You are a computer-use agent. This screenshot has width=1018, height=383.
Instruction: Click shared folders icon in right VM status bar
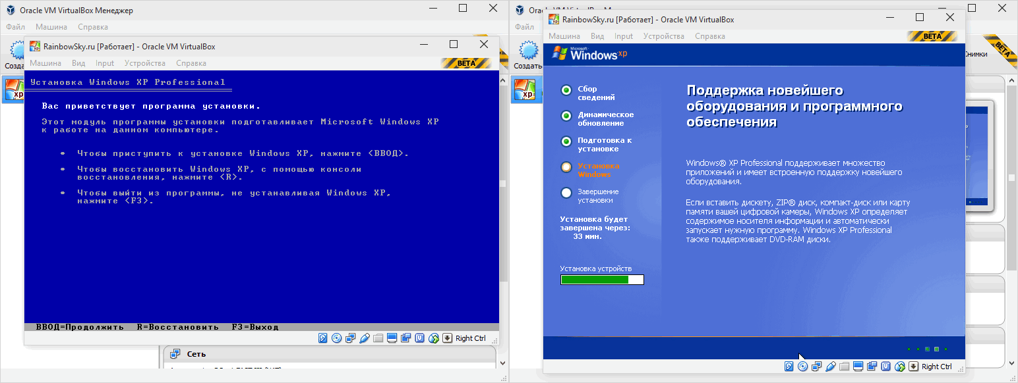pos(845,367)
